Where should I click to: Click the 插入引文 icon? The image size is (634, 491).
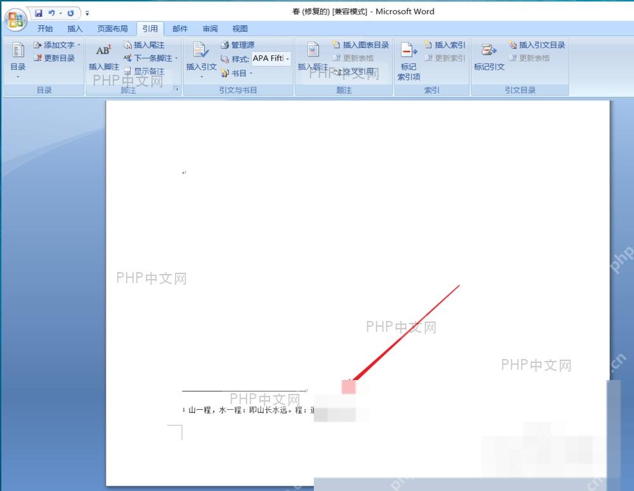(201, 50)
